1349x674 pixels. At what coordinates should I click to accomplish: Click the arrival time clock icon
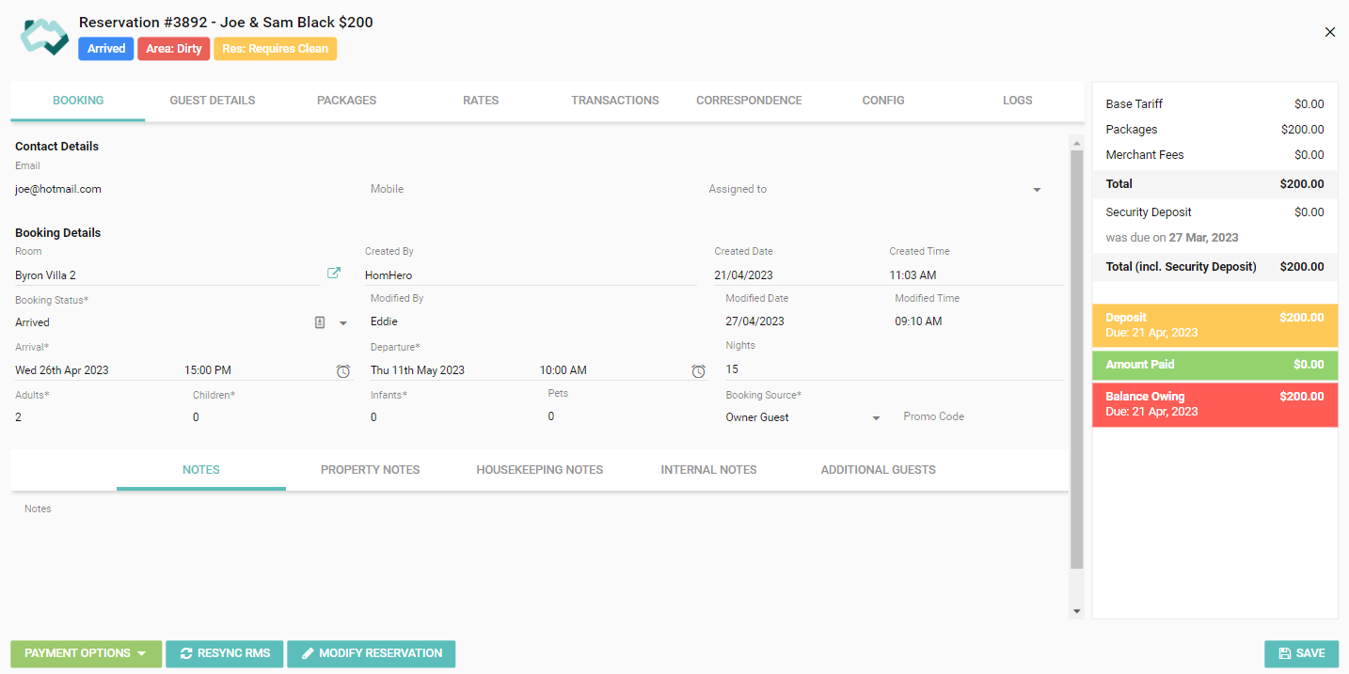click(x=343, y=371)
